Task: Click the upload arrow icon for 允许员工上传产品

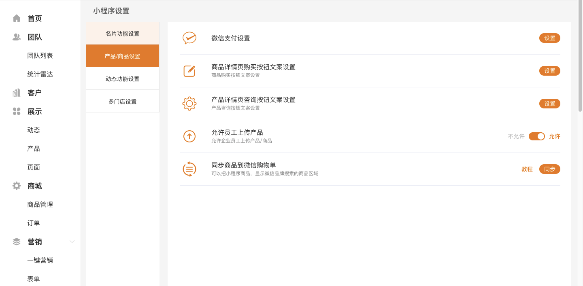Action: point(189,136)
